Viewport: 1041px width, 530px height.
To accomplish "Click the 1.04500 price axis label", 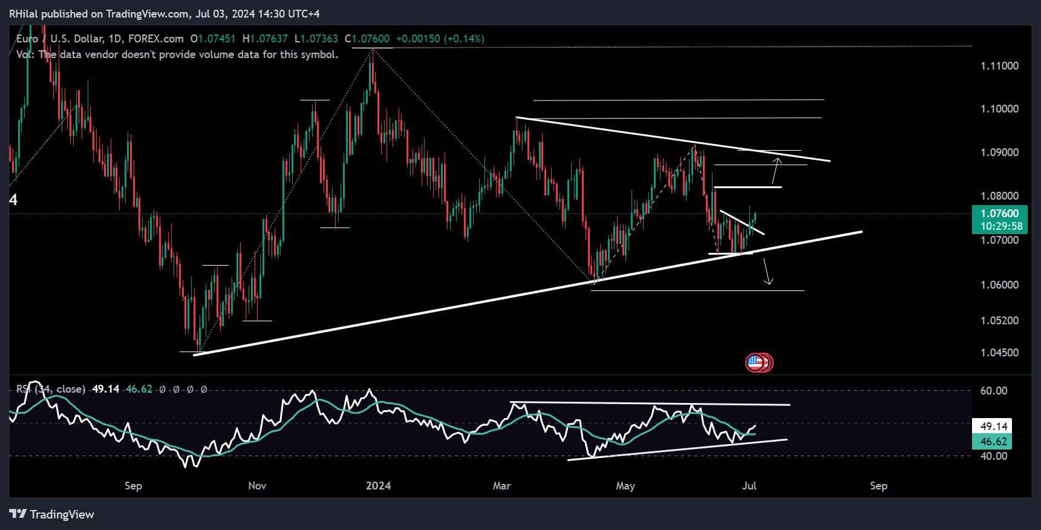I will [999, 352].
